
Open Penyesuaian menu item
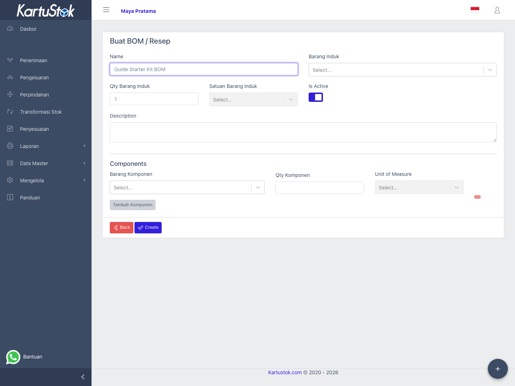point(46,129)
